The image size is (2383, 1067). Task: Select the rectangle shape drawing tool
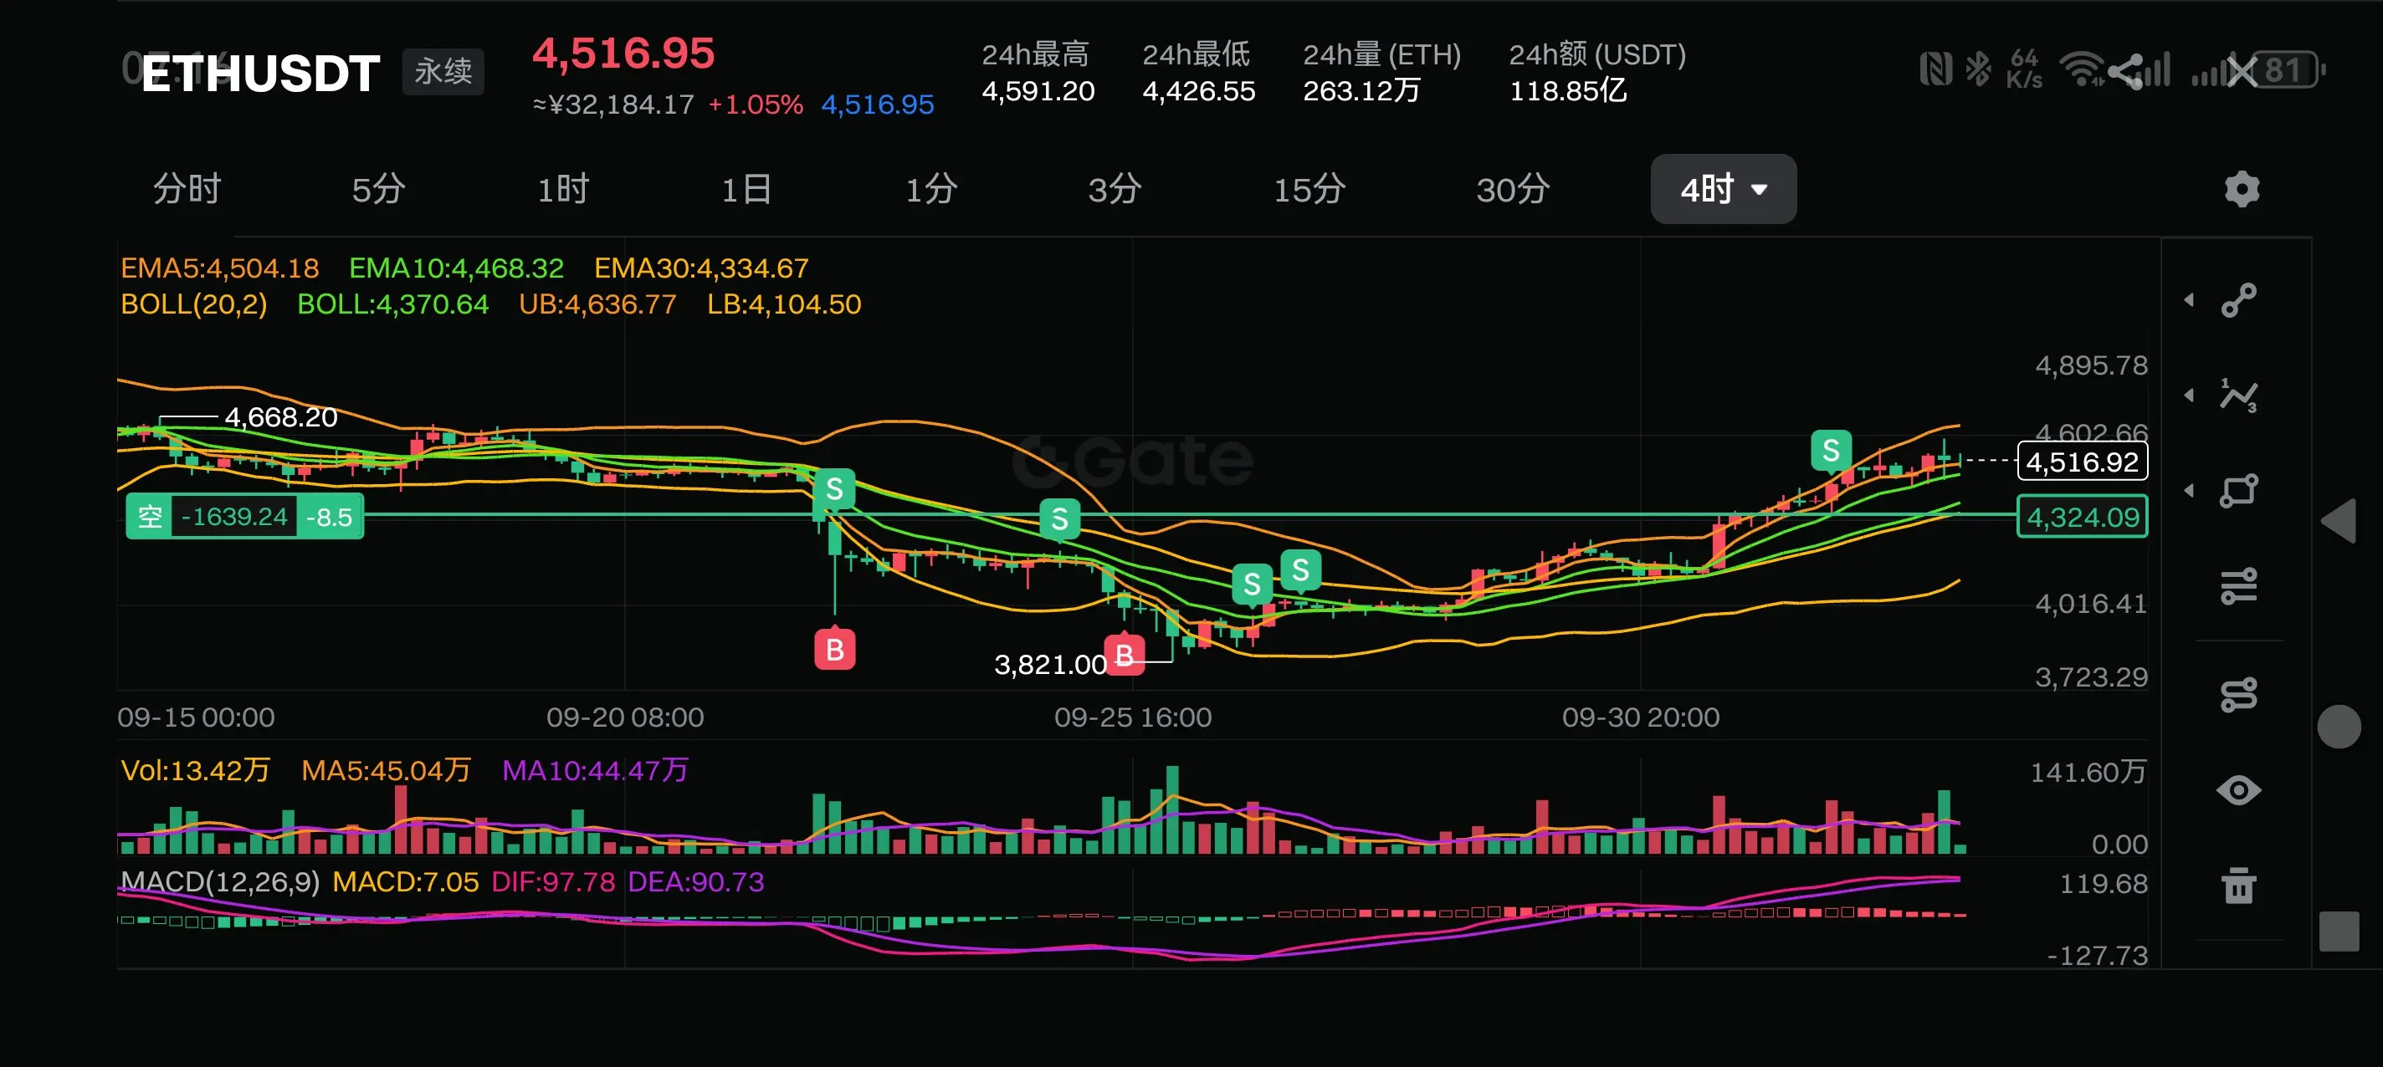pyautogui.click(x=2239, y=491)
